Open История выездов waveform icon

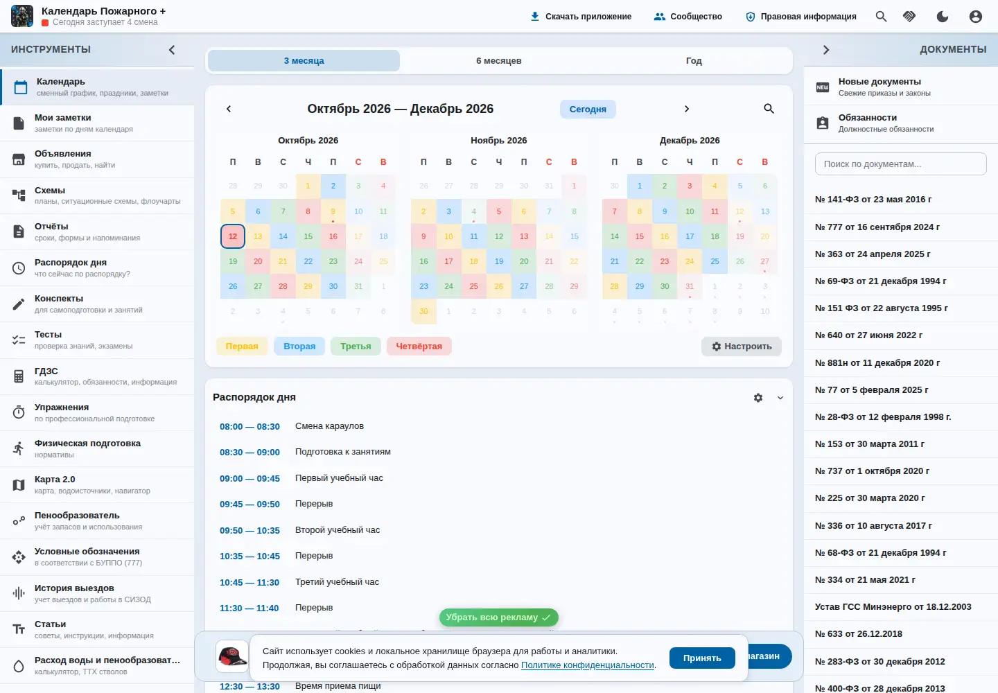click(19, 593)
